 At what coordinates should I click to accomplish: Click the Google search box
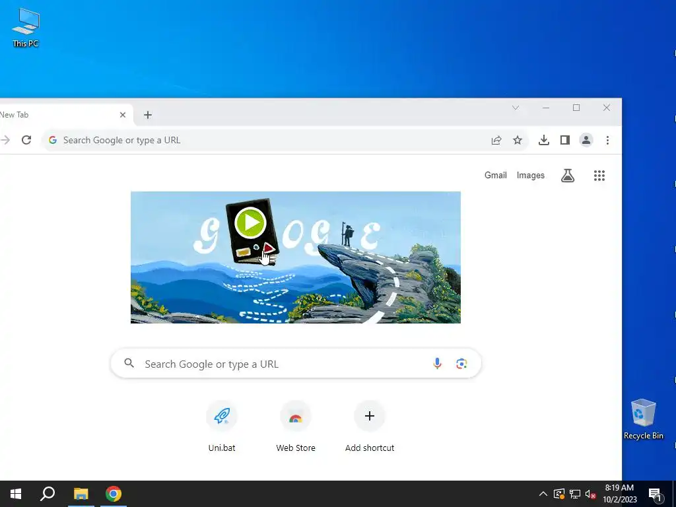pos(296,364)
